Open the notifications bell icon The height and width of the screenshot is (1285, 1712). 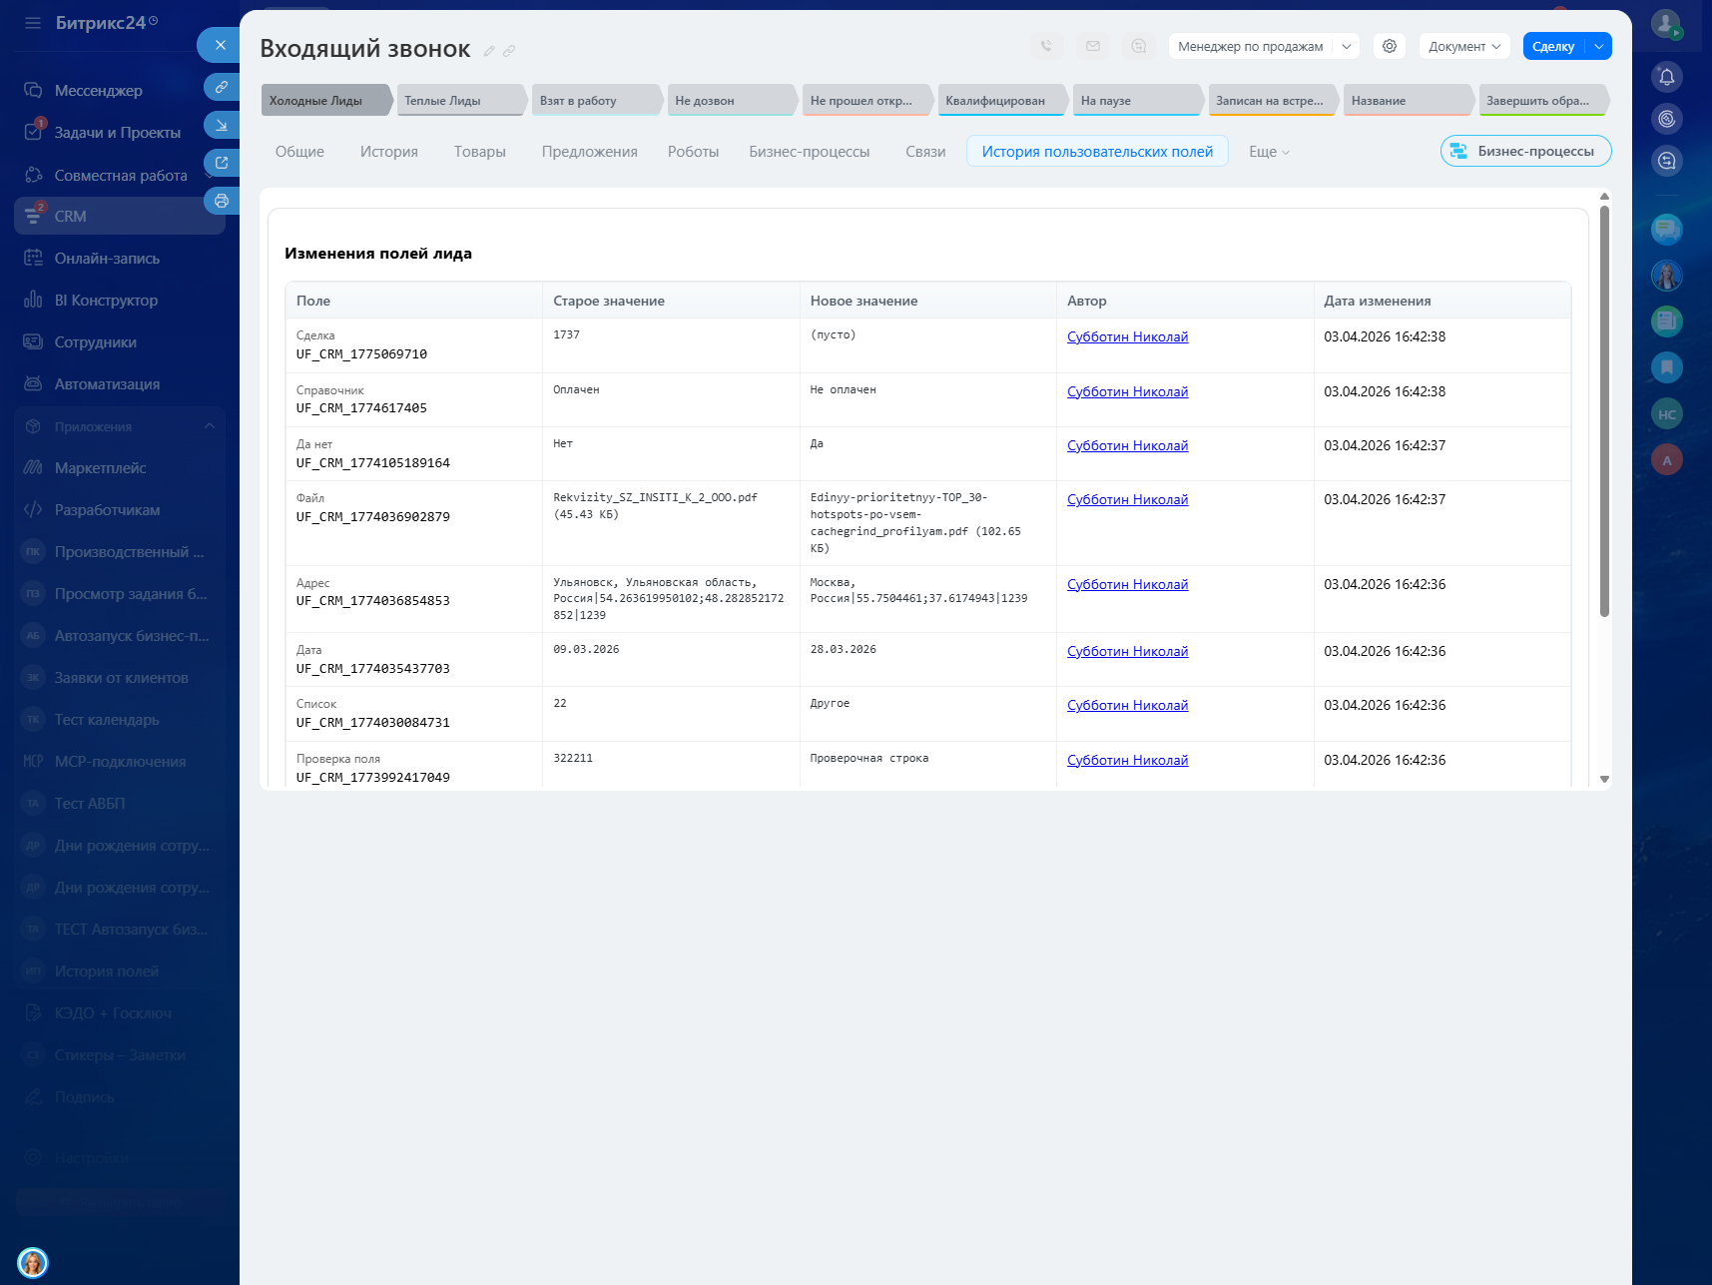tap(1666, 77)
